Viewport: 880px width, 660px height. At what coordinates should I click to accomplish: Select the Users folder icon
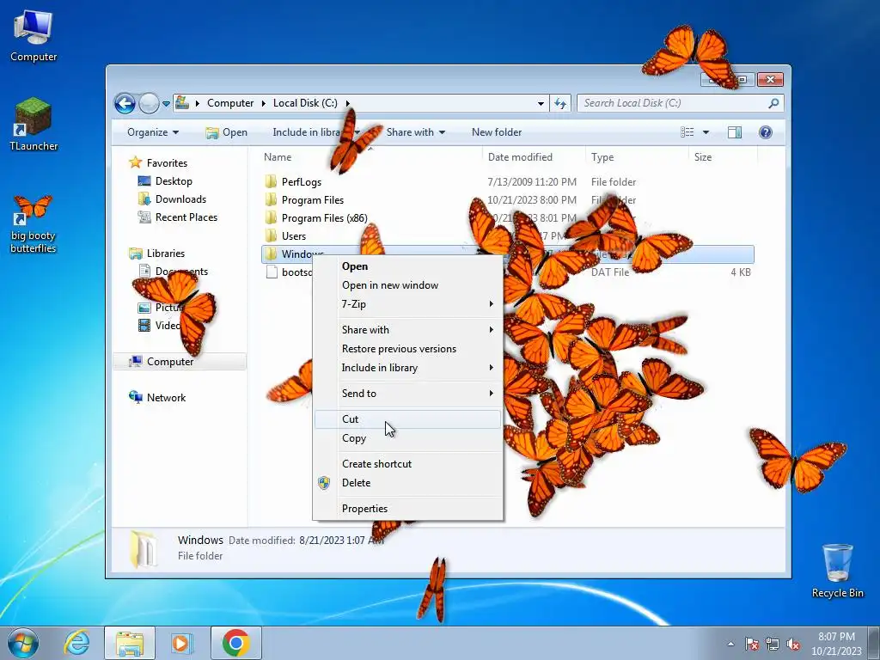[271, 235]
